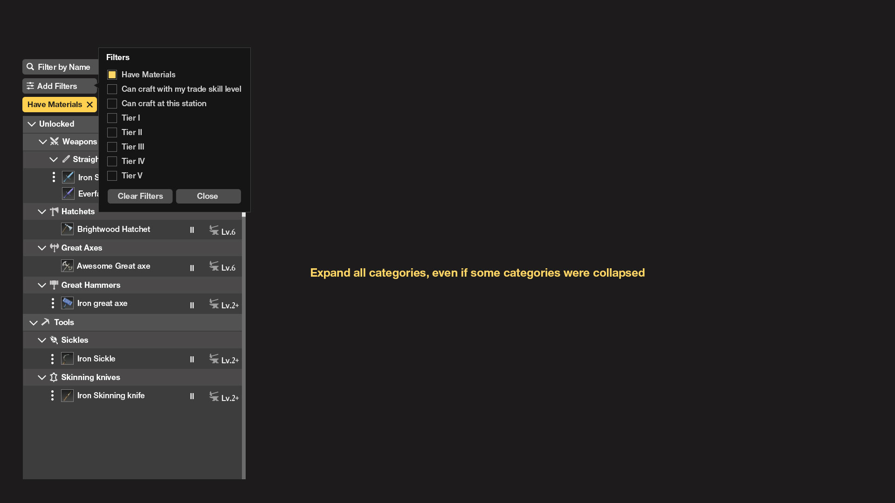Collapse the Great Hammers category
Screen dimensions: 895x503
tap(42, 285)
